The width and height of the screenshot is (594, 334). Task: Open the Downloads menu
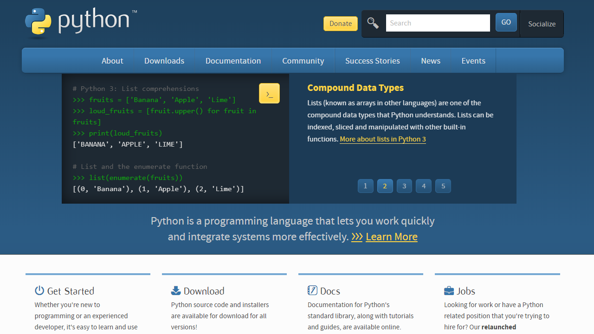pyautogui.click(x=164, y=60)
